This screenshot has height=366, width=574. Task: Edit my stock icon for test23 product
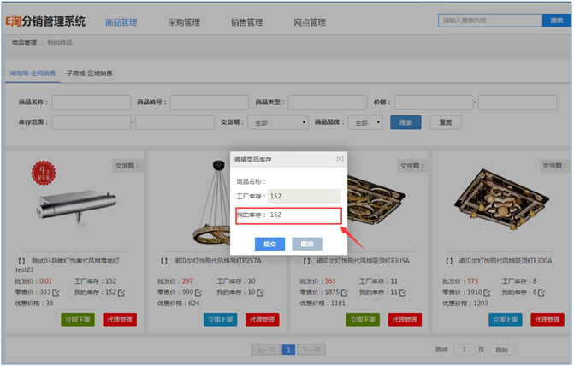point(121,293)
